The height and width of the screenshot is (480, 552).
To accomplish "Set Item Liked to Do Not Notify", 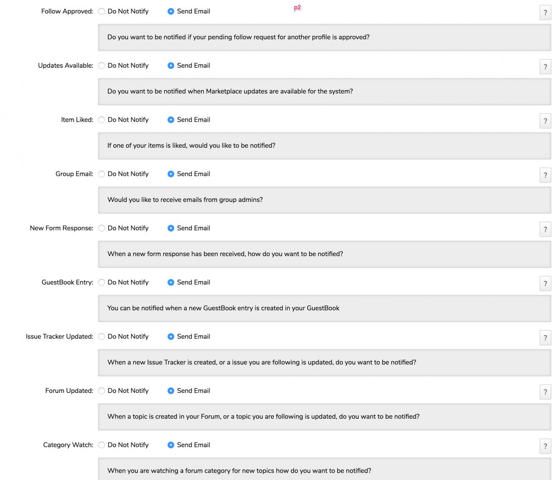I will point(102,120).
